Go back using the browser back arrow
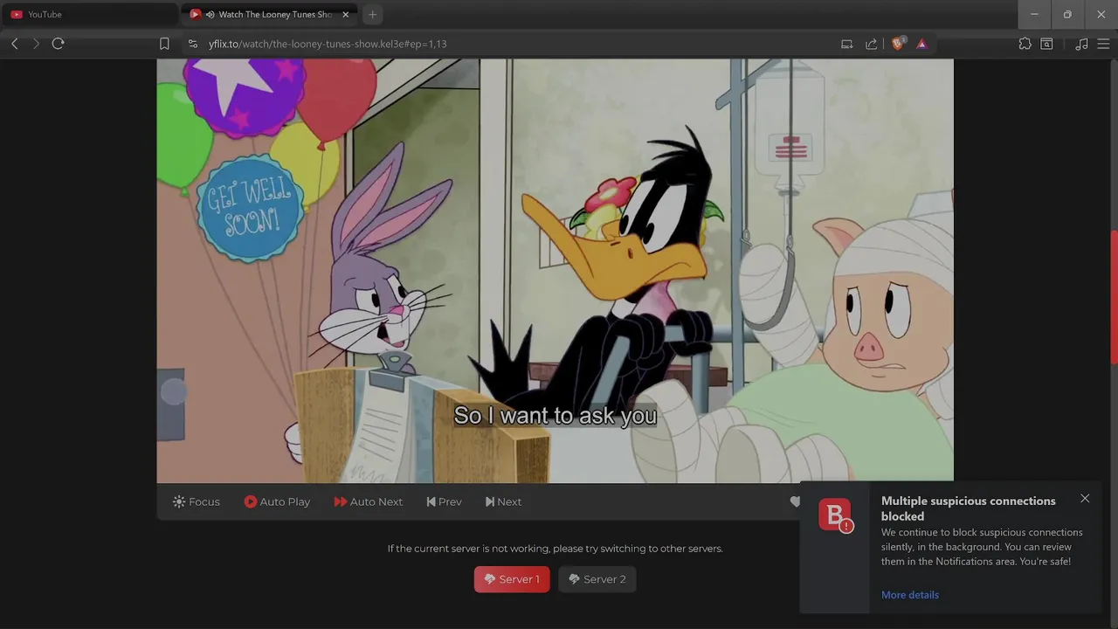This screenshot has width=1118, height=629. coord(15,44)
